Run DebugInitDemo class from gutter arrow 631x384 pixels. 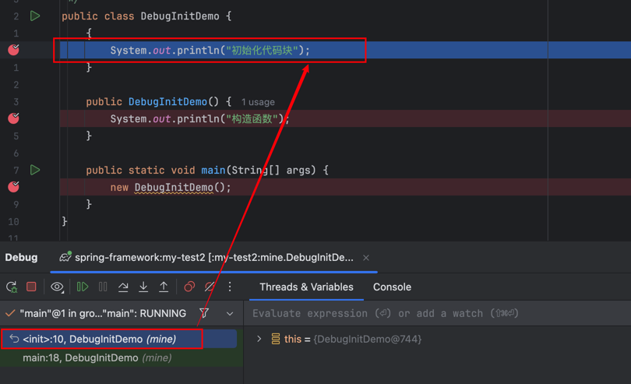click(x=35, y=16)
